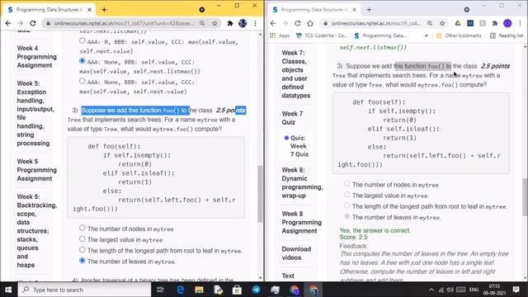Reload page in left browser window
The height and width of the screenshot is (297, 528).
[x=33, y=23]
